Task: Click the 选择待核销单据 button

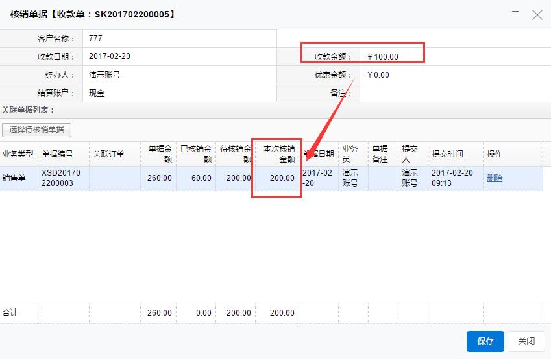Action: pos(36,130)
